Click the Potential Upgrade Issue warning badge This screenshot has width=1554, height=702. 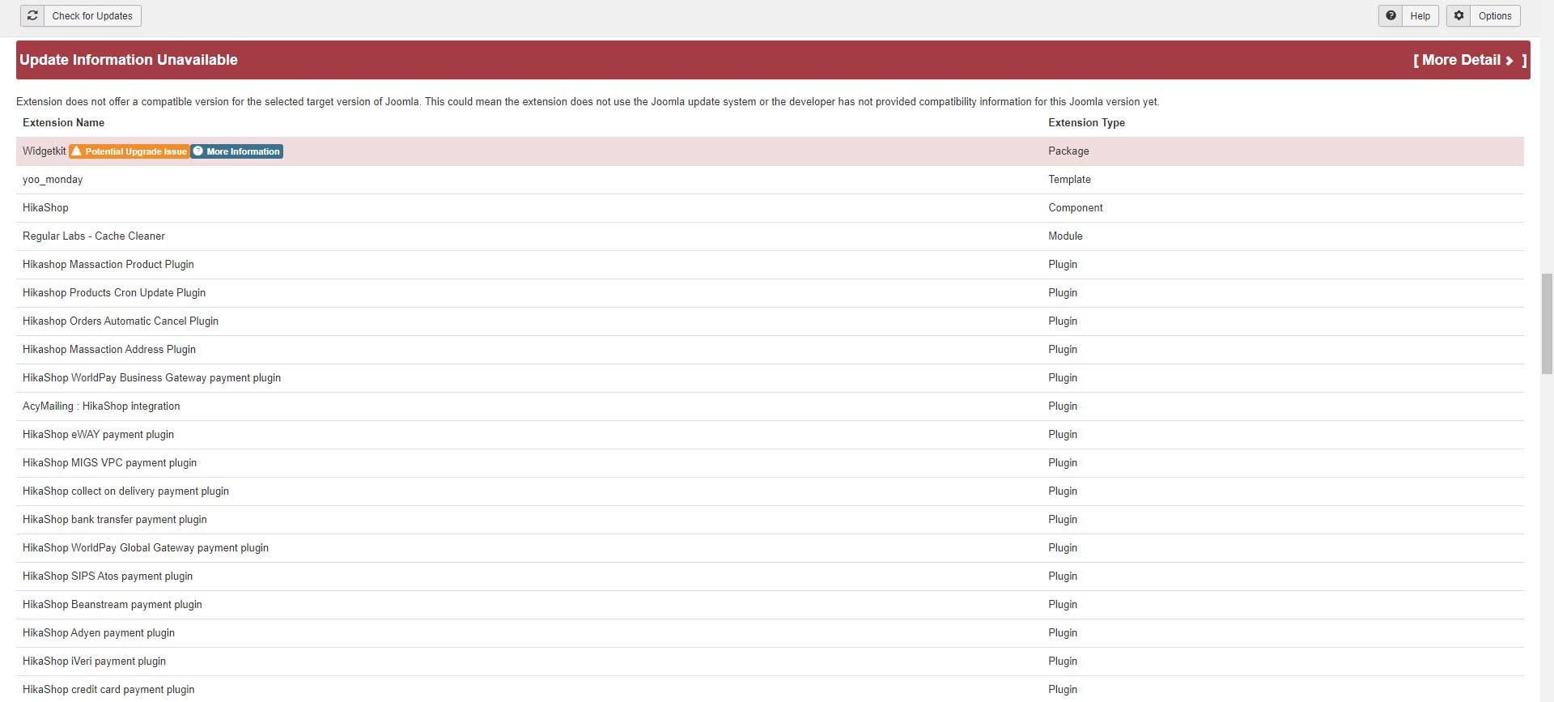tap(129, 151)
